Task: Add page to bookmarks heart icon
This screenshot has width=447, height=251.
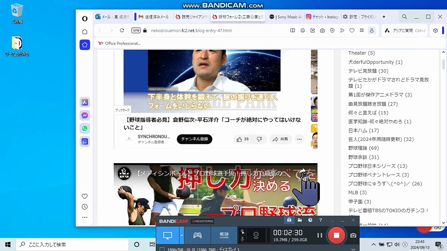Action: point(352,30)
